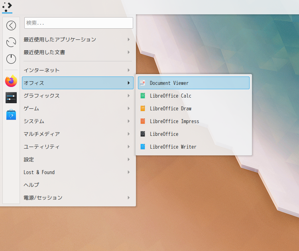Click 最近使用した文書 label

[44, 52]
